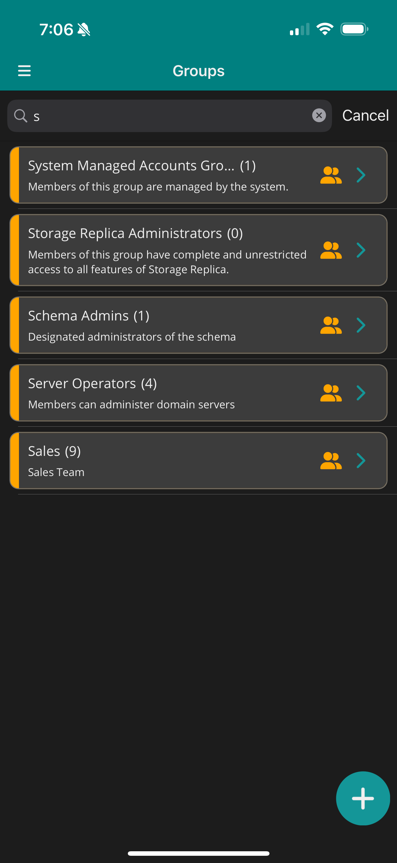The image size is (397, 863).
Task: Open the hamburger navigation menu
Action: [x=24, y=71]
